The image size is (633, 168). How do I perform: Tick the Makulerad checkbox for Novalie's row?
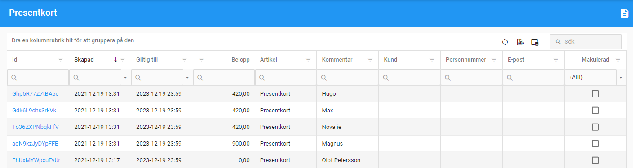click(x=595, y=127)
